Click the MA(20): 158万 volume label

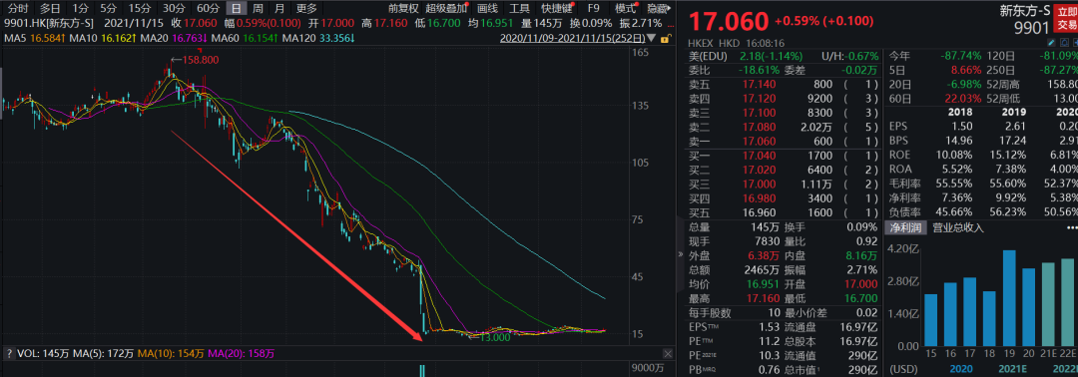pos(242,354)
